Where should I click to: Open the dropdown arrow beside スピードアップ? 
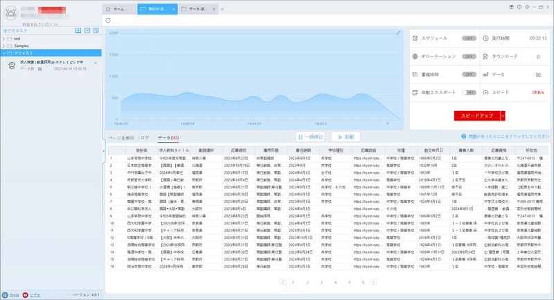(503, 116)
